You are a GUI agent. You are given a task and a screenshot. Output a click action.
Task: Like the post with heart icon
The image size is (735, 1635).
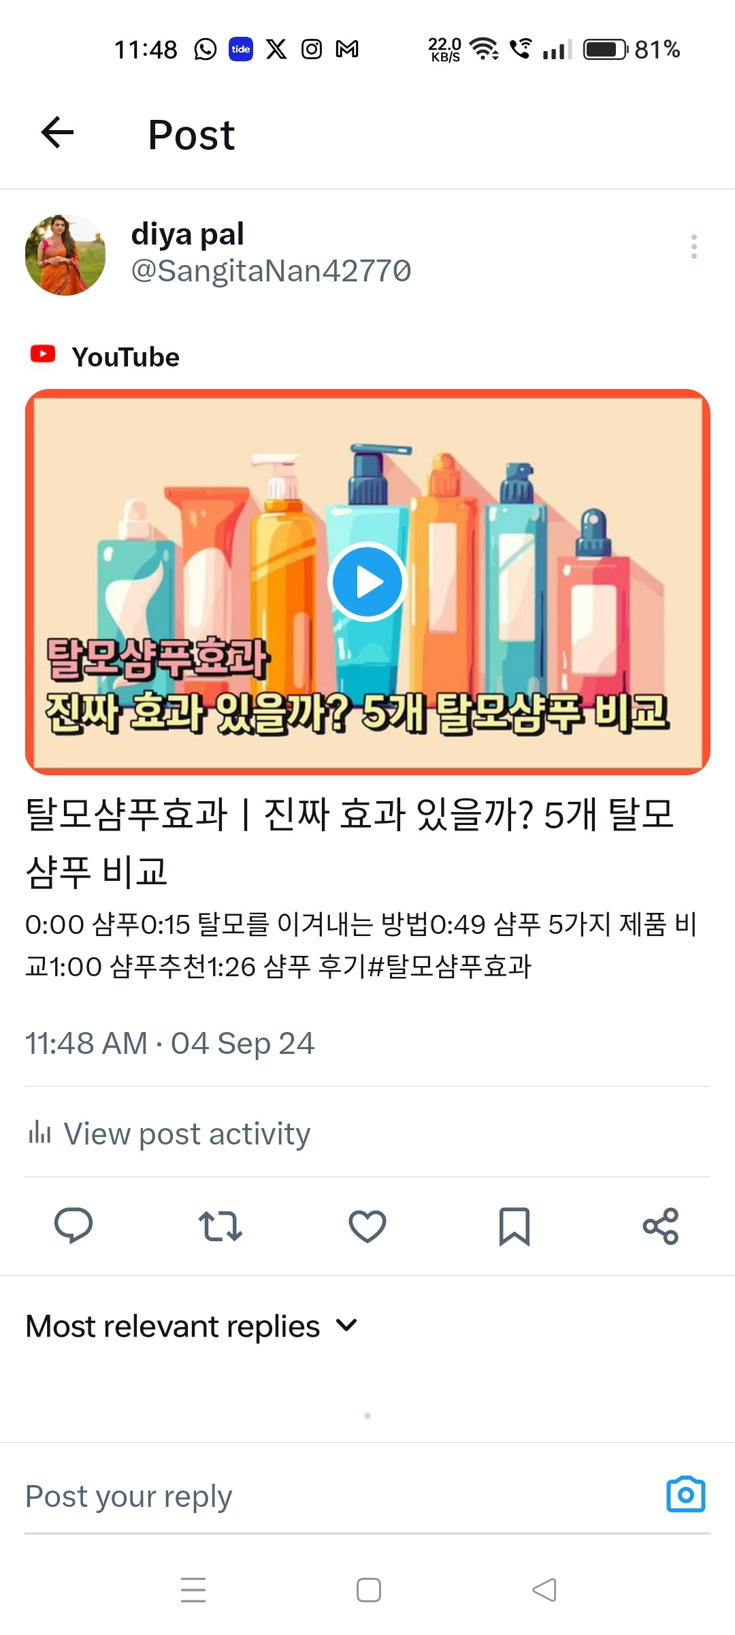[367, 1226]
